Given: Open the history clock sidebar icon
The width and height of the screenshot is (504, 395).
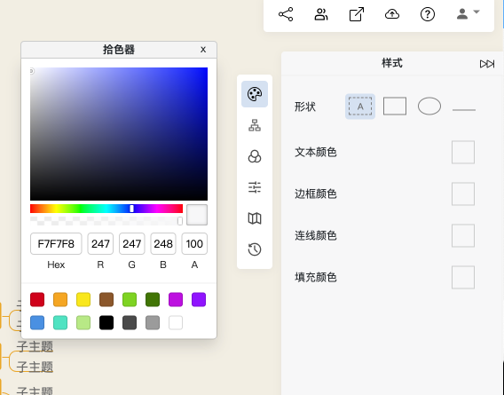Looking at the screenshot, I should (x=255, y=249).
